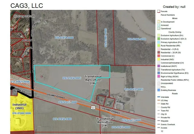Image resolution: width=194 pixels, height=134 pixels.
Task: Click the (Incorporated) hatched legend symbol
Action: [x=158, y=83]
